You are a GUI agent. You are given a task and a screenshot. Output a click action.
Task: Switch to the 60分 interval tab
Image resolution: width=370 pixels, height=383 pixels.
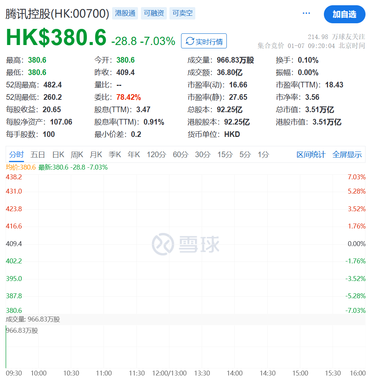(x=180, y=154)
